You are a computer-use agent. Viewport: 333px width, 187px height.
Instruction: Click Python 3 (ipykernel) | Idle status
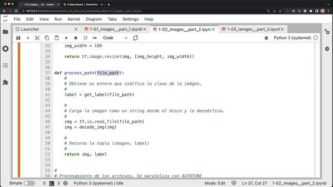pos(98,183)
